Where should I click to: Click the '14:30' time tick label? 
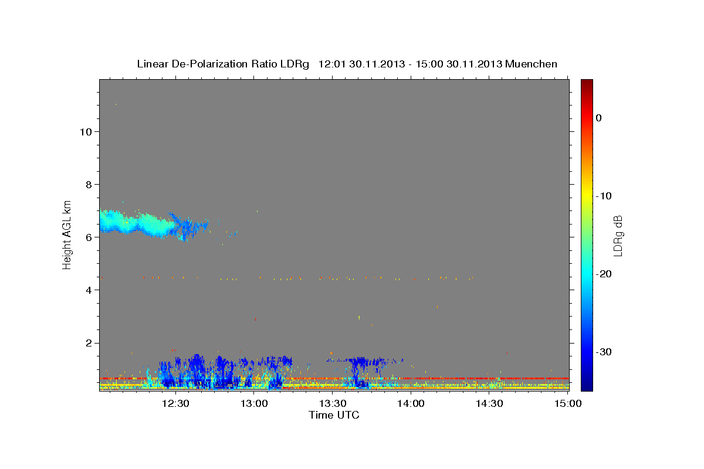tap(489, 403)
